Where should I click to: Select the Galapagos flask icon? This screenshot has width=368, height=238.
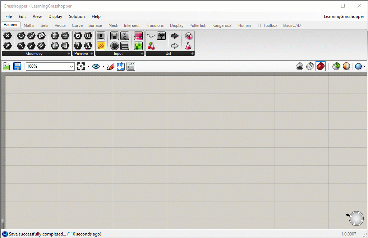(188, 46)
